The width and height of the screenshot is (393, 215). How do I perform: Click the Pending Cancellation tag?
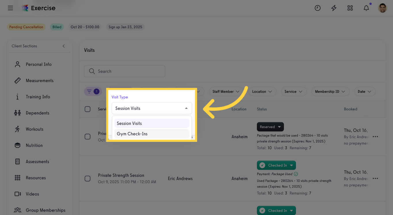coord(26,27)
